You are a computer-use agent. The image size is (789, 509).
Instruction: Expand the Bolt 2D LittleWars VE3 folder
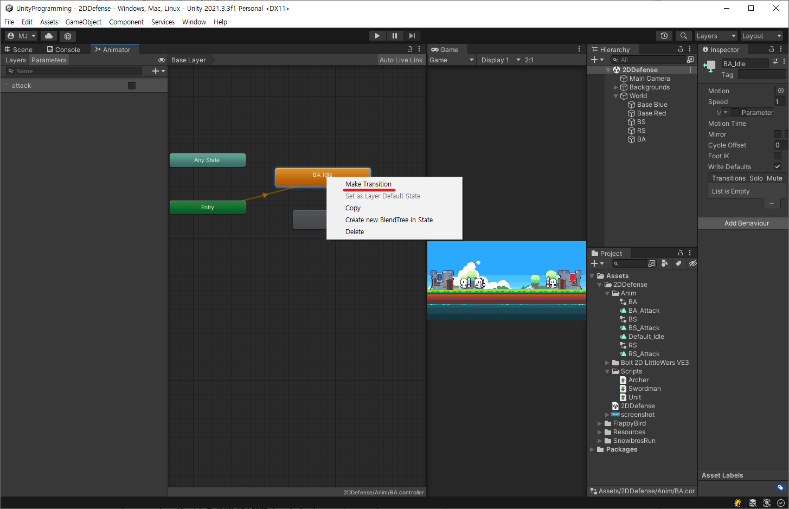tap(607, 363)
